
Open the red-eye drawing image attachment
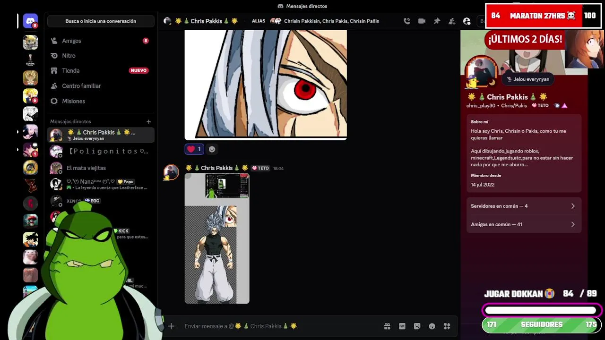tap(266, 85)
